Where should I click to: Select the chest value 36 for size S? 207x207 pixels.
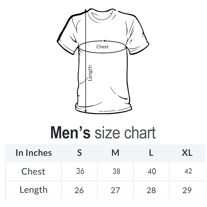tap(80, 171)
